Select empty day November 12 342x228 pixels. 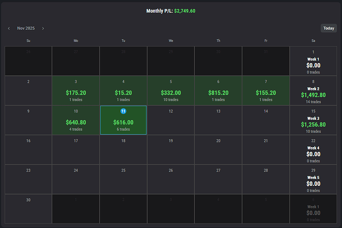[x=171, y=120]
